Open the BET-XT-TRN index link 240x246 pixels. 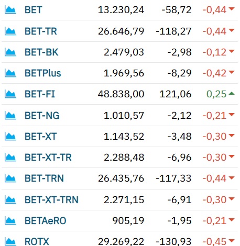click(51, 200)
